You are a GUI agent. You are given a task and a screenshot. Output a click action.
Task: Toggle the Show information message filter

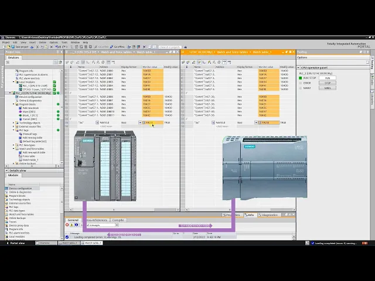(x=76, y=225)
